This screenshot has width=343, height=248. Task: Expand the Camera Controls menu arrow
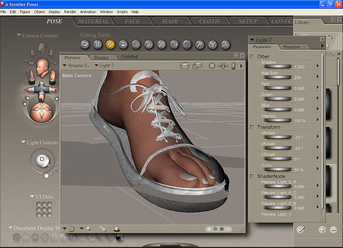(19, 35)
